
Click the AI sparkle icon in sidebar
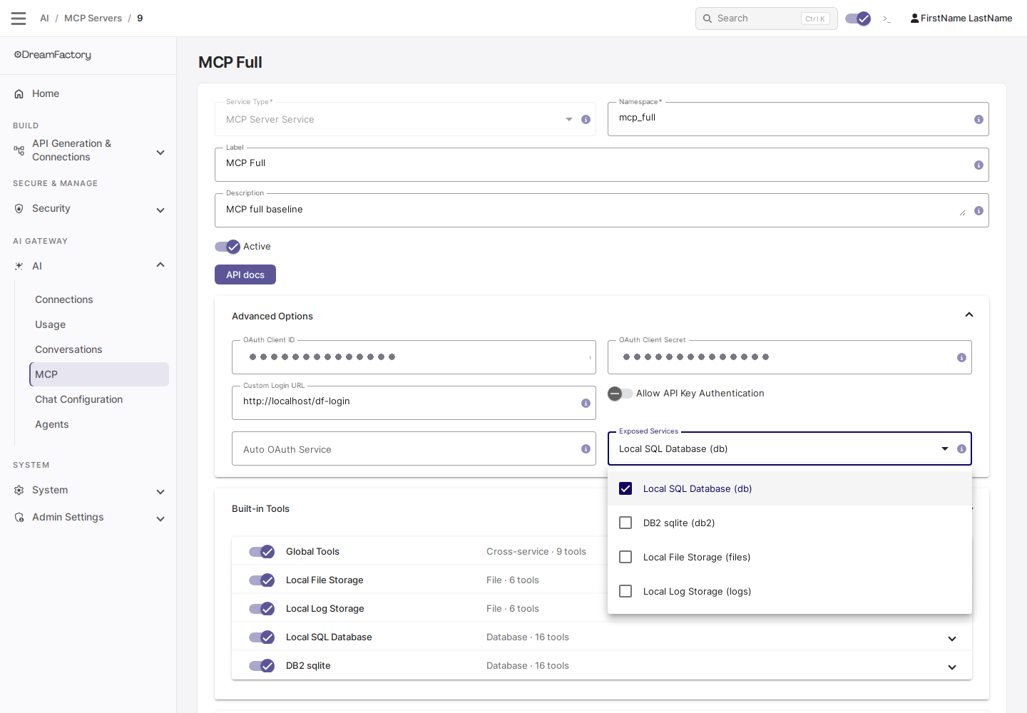(19, 266)
